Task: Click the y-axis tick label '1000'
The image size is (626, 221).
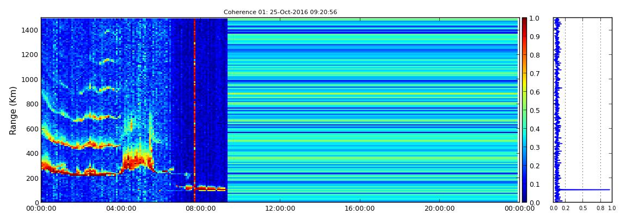Action: [30, 80]
